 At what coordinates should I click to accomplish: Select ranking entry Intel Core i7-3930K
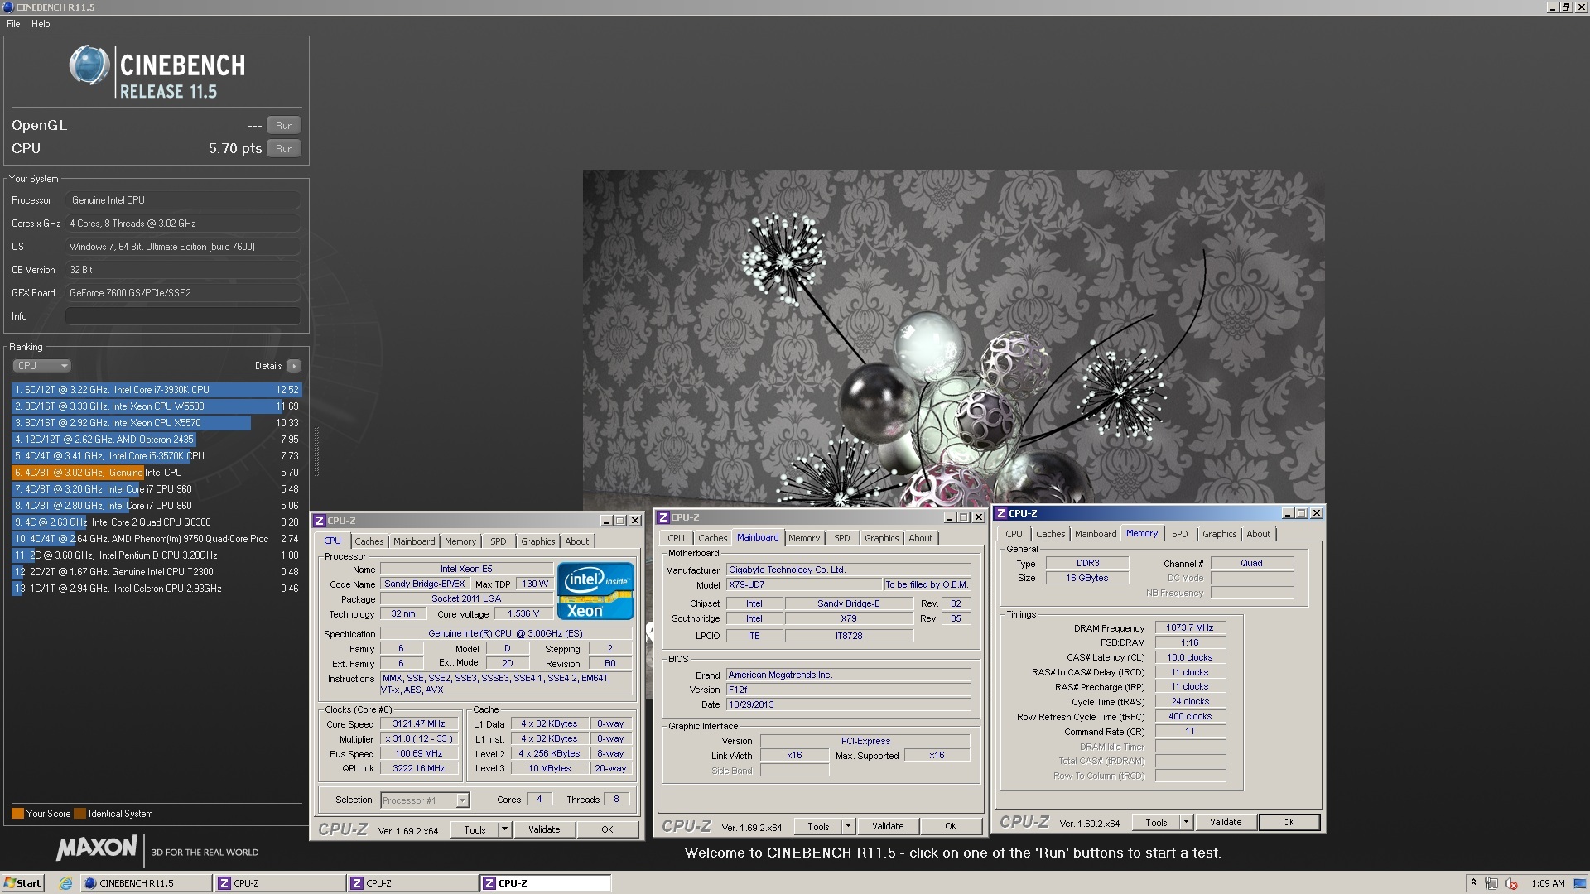point(157,390)
